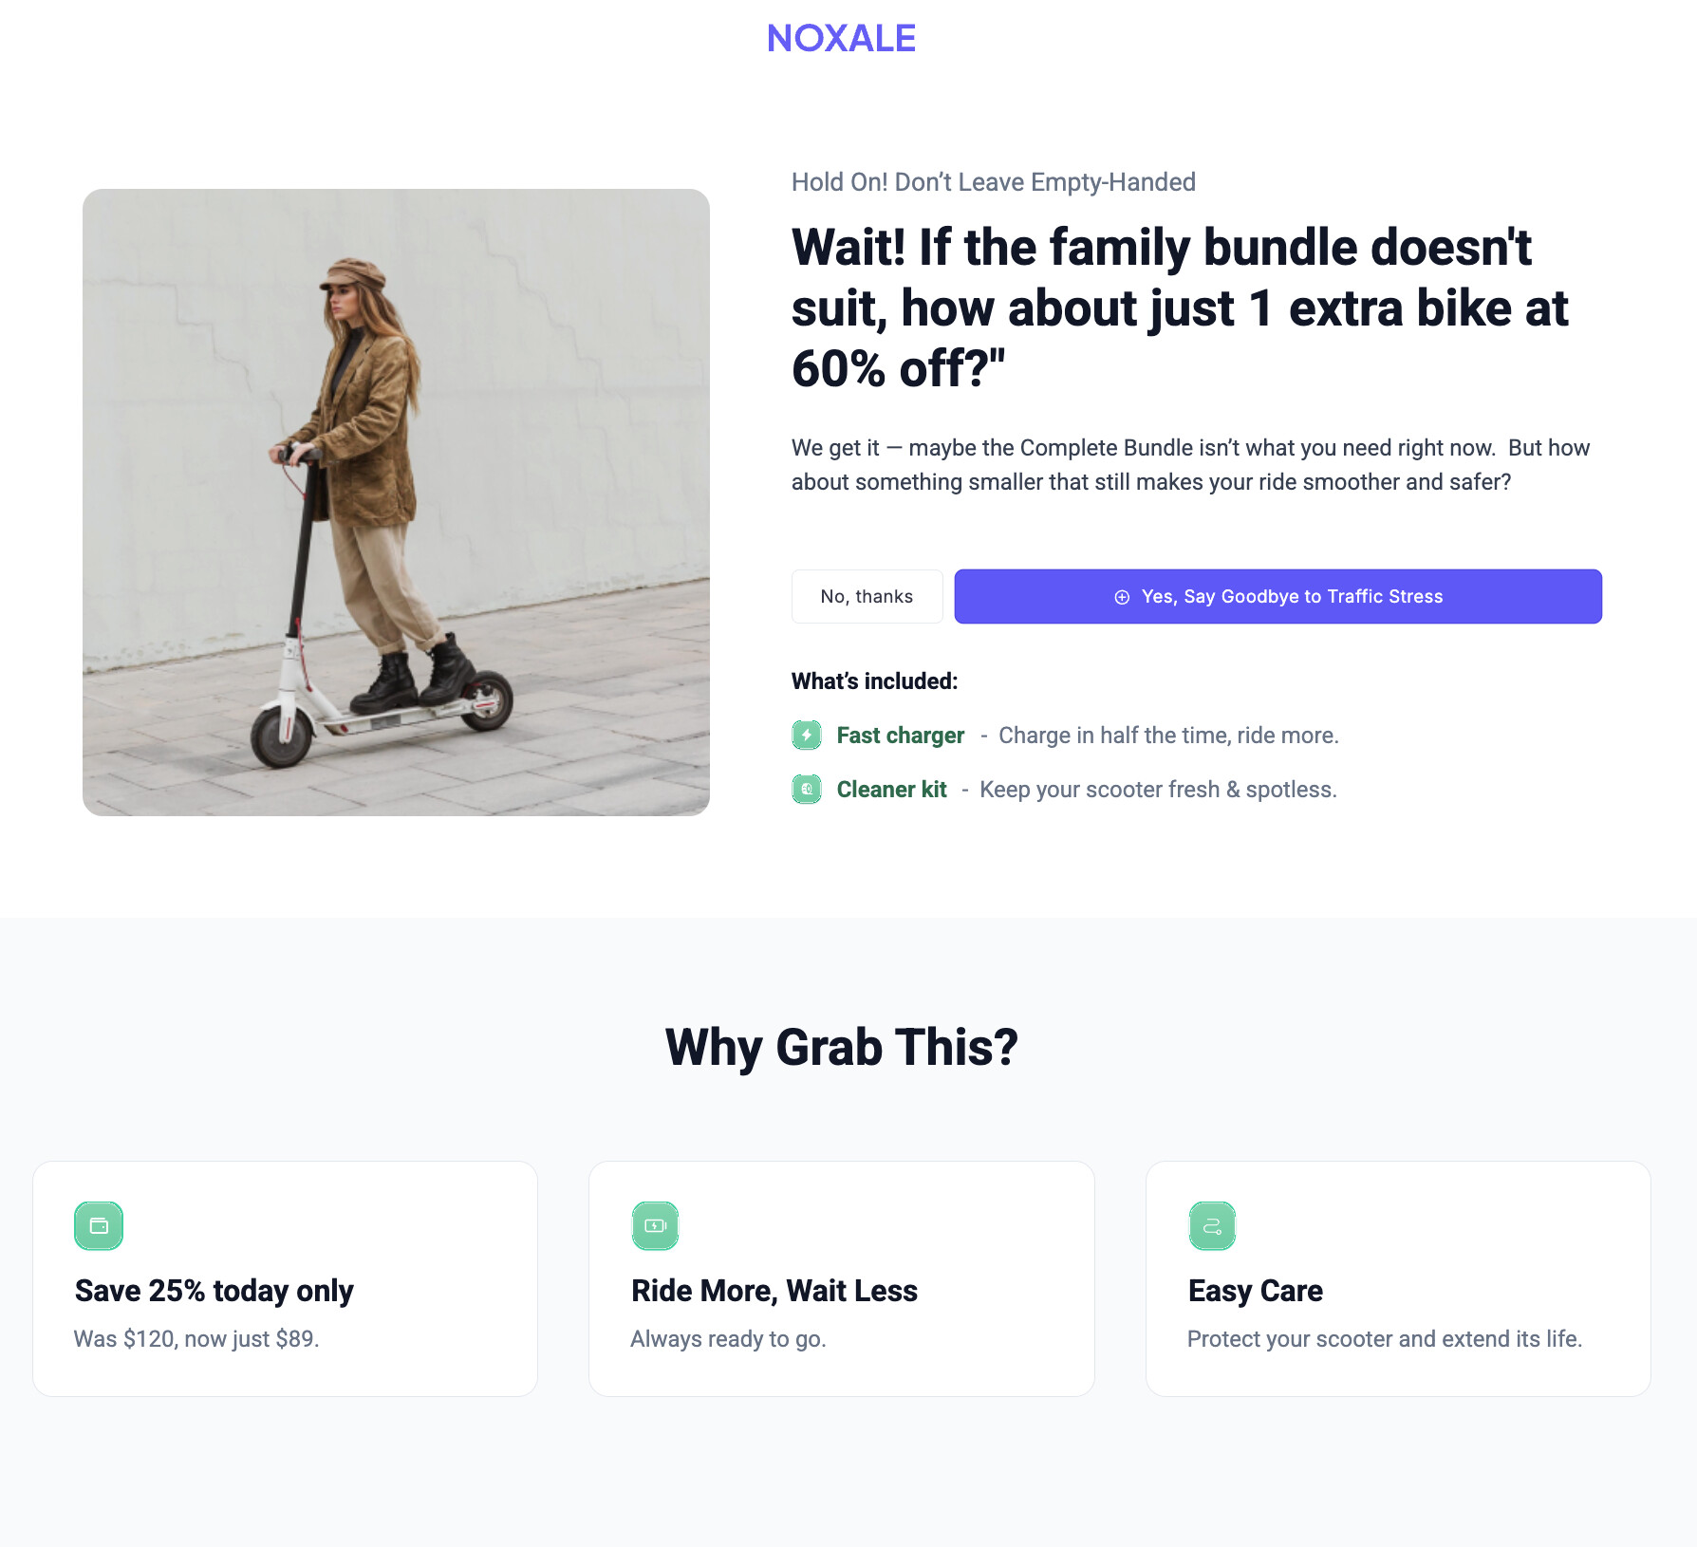Click the Why Grab This? heading
1697x1547 pixels.
(x=841, y=1048)
